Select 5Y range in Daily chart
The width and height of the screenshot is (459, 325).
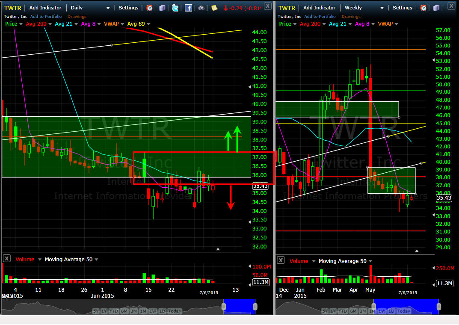pos(96,311)
